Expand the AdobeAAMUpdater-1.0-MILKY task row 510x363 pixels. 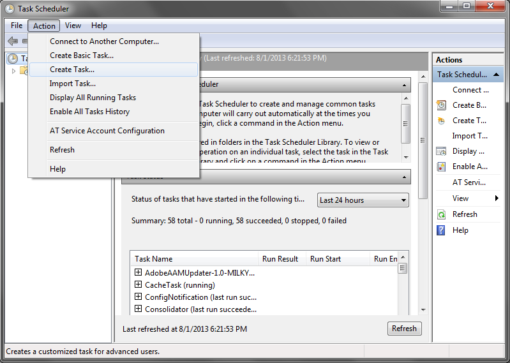coord(139,272)
